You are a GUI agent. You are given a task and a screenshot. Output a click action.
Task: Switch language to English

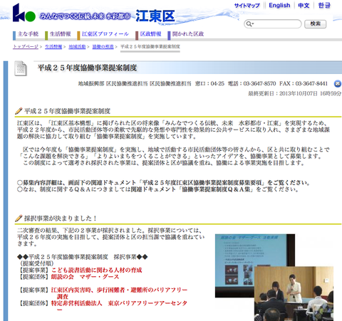click(279, 6)
